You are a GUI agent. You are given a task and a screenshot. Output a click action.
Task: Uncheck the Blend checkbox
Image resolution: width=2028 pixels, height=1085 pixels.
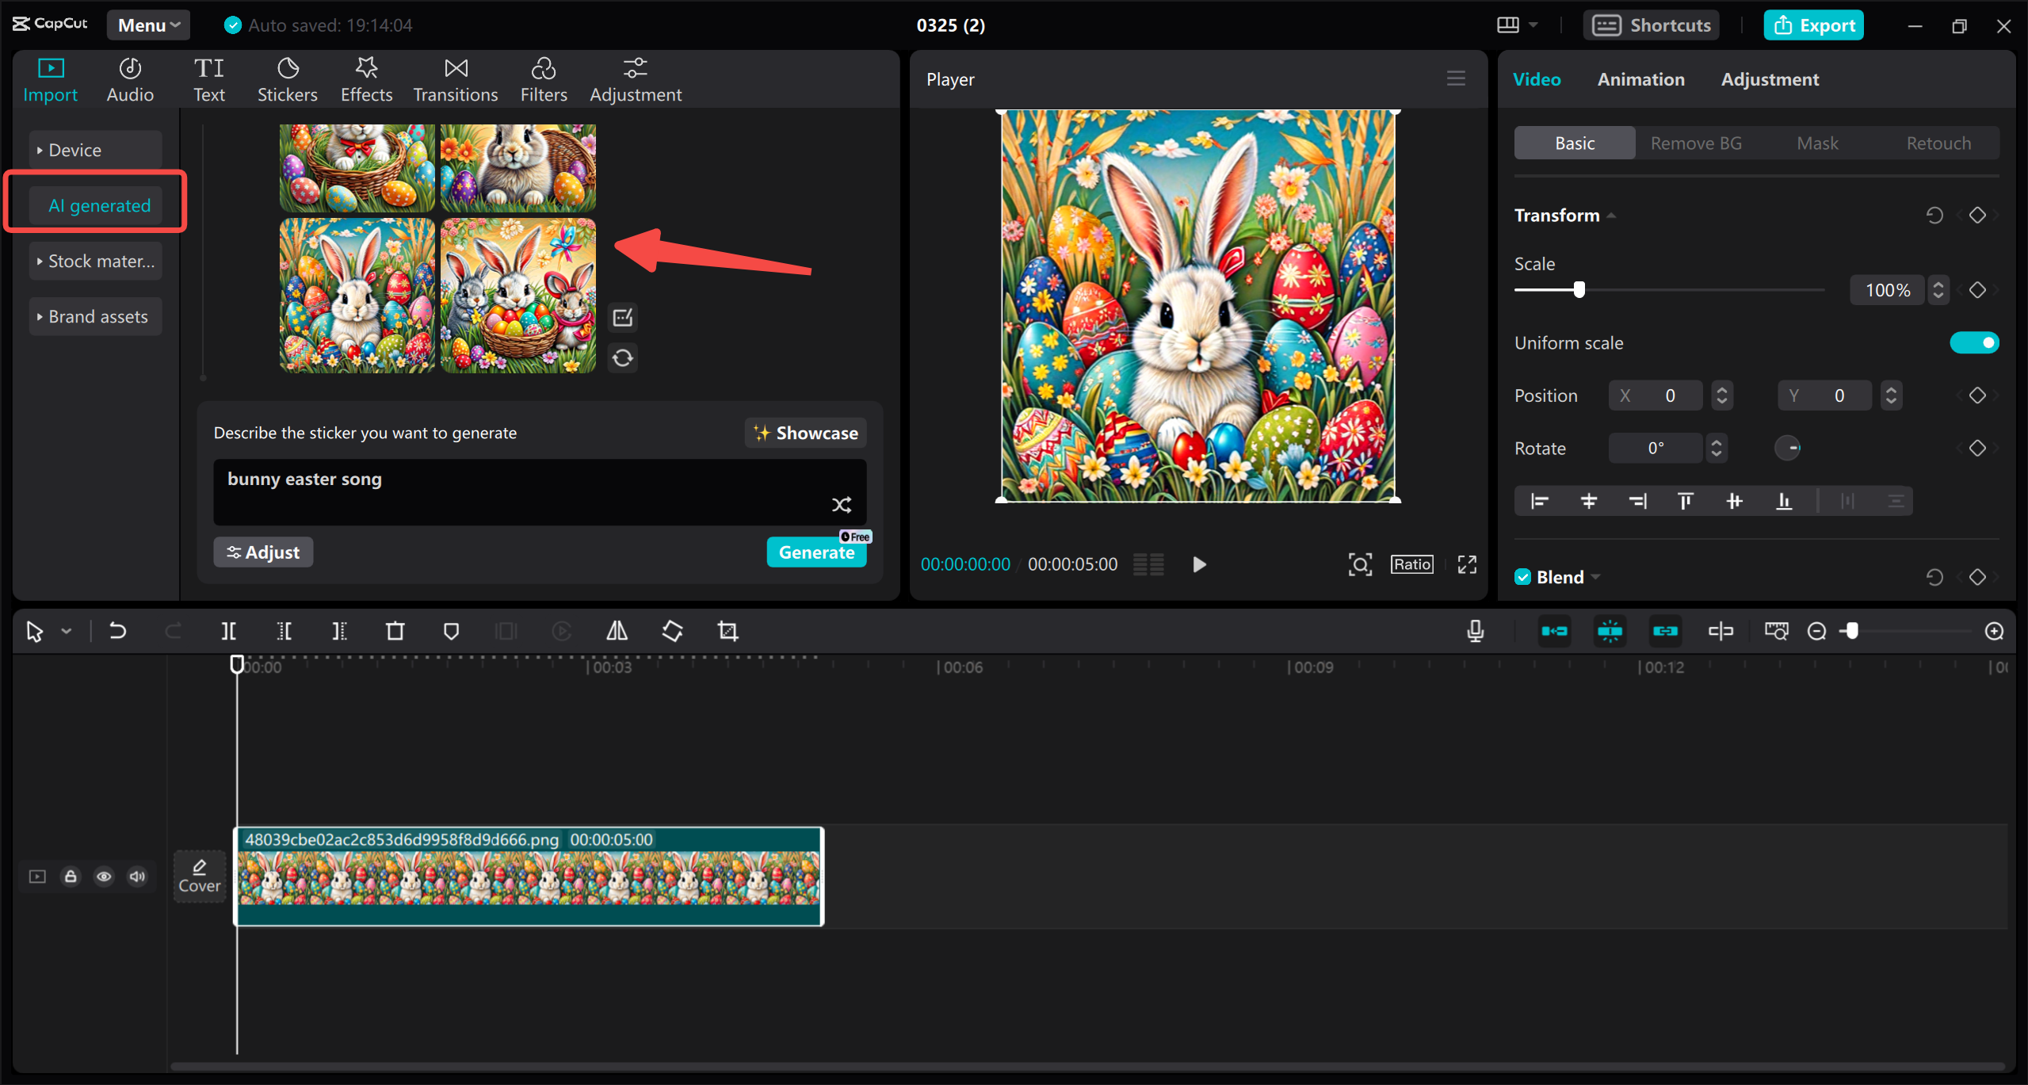pos(1522,576)
